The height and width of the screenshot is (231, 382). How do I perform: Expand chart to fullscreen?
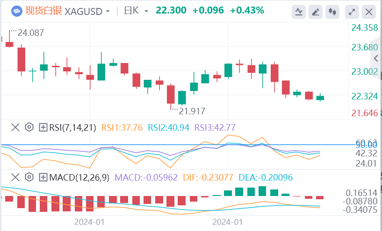352,11
